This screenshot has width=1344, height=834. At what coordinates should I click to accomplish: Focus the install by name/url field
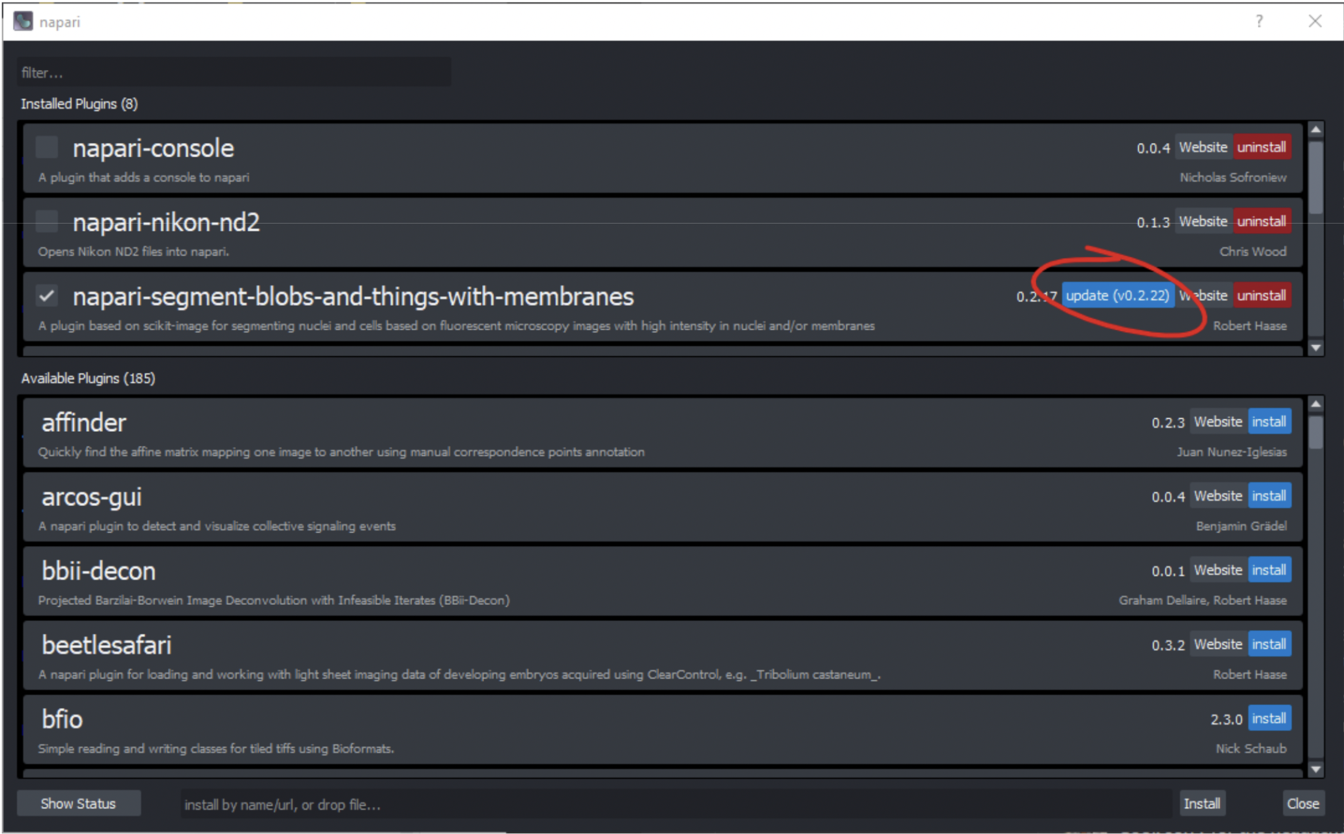tap(676, 805)
